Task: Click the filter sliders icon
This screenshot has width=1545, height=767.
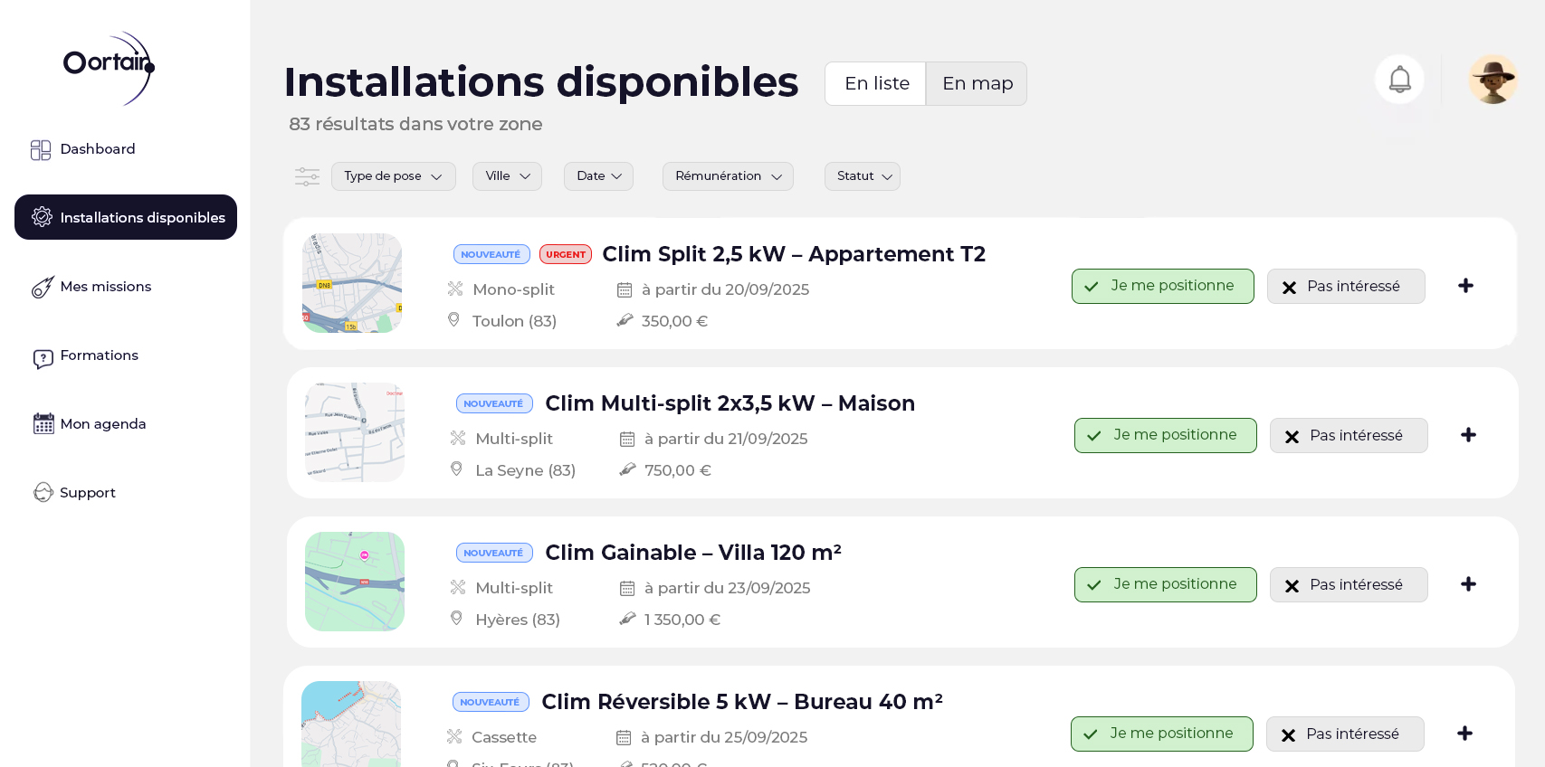Action: pyautogui.click(x=307, y=176)
